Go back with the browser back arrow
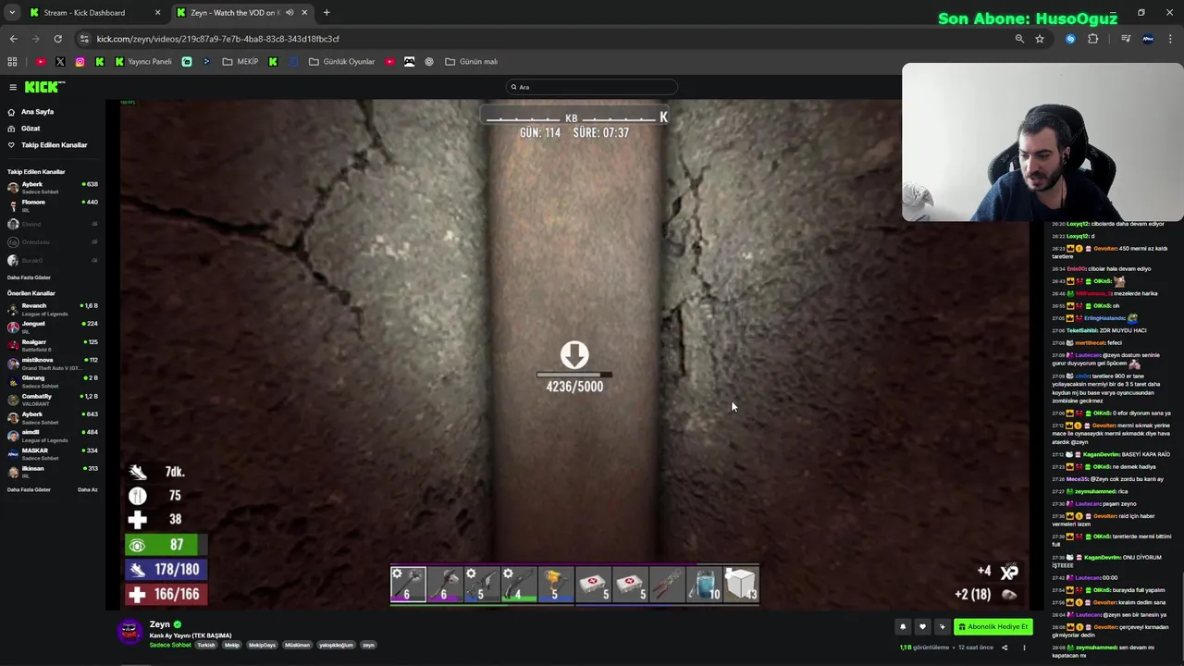This screenshot has height=666, width=1184. pos(13,39)
